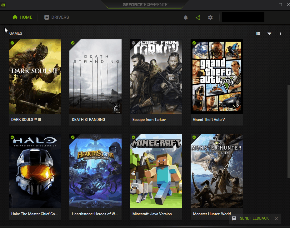Open notification alerts via the bell icon
Viewport: 290px width, 228px height.
click(186, 17)
